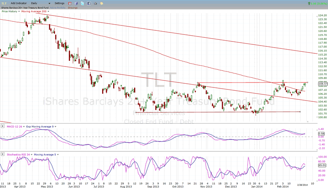Viewport: 328px width, 188px height.
Task: Open the Settings menu
Action: pos(59,3)
